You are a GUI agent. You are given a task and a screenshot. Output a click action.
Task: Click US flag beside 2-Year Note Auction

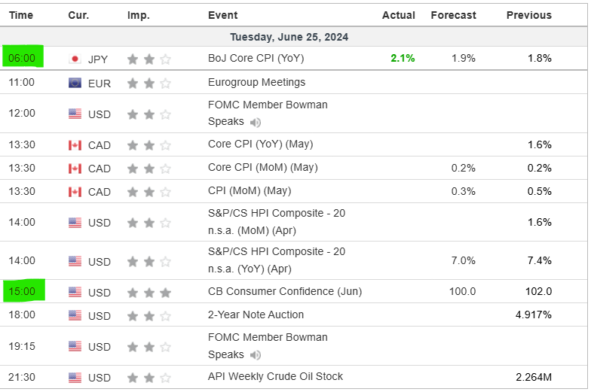click(x=75, y=315)
